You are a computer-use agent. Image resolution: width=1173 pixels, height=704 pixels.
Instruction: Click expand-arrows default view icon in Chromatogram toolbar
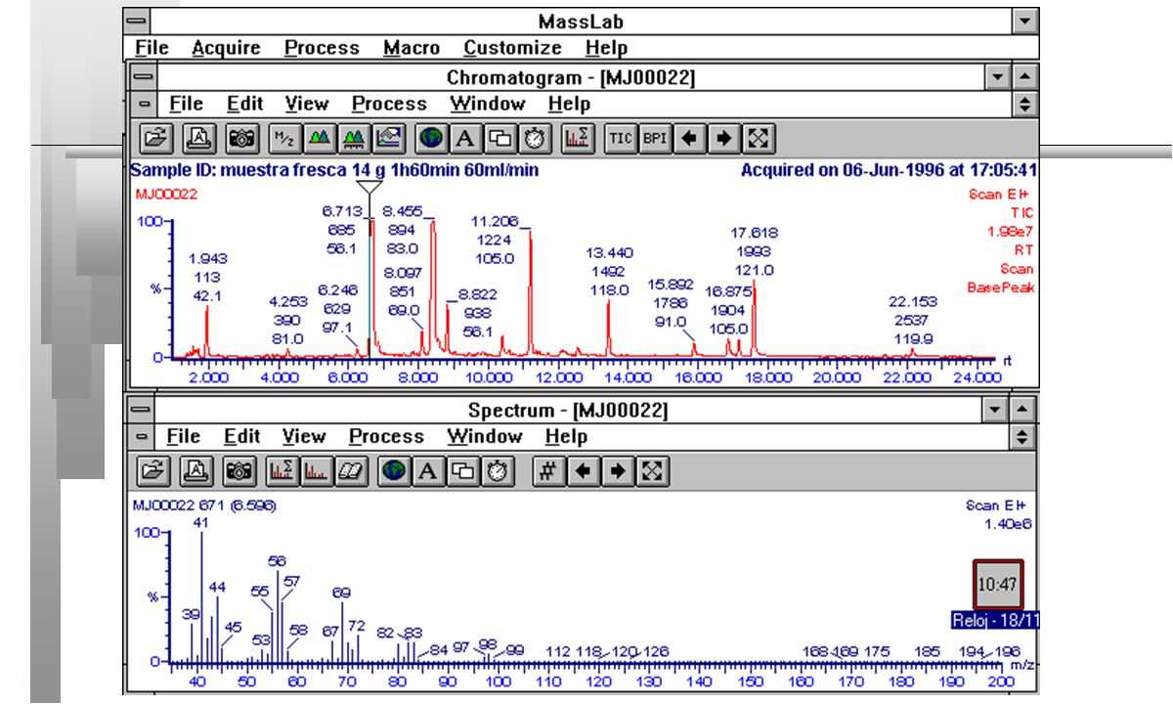coord(758,139)
